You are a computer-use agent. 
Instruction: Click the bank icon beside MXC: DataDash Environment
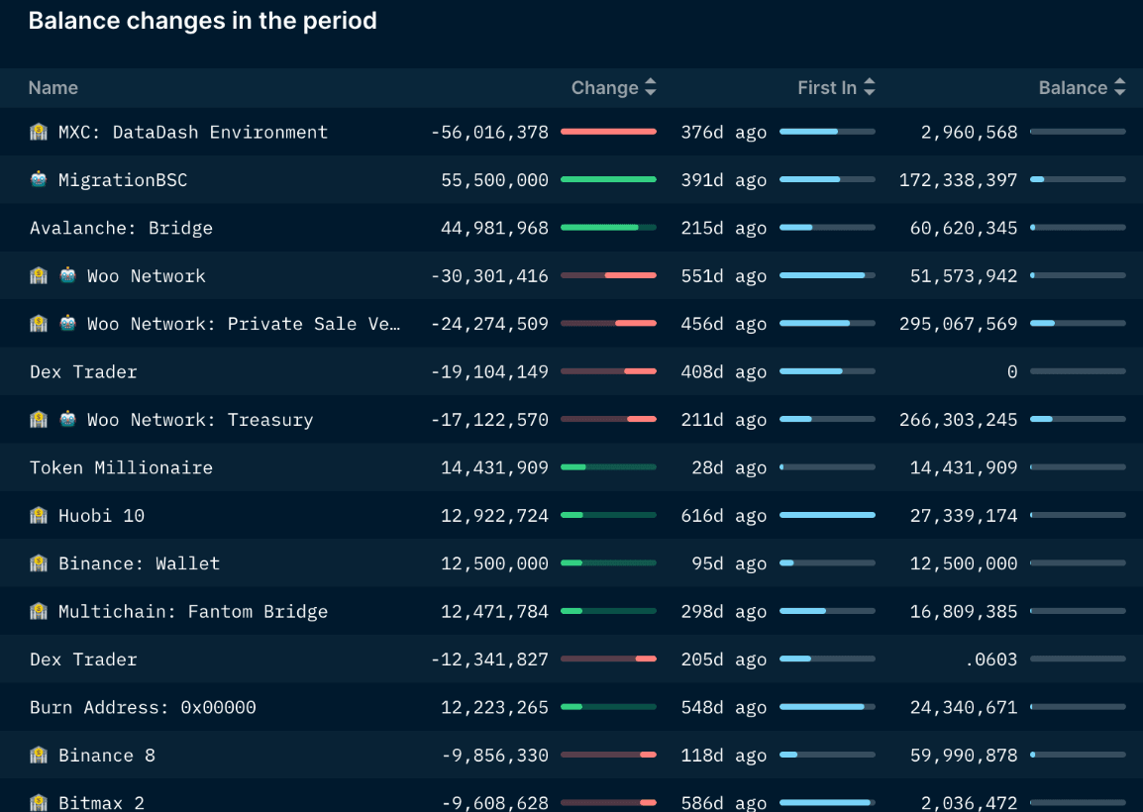point(39,132)
